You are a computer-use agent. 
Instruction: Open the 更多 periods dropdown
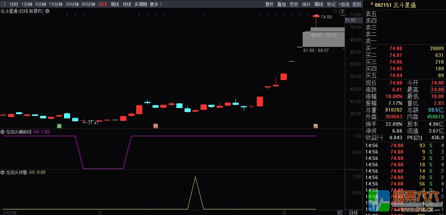(156, 4)
